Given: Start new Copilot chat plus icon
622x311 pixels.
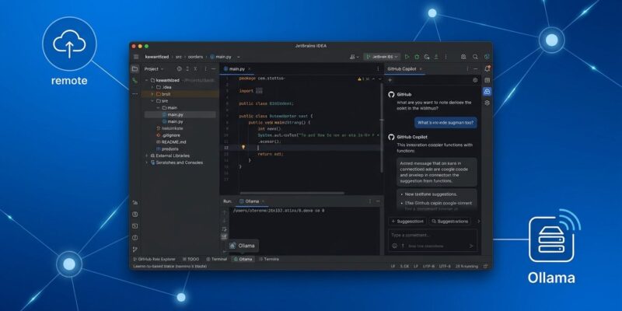Looking at the screenshot, I should tap(390, 80).
